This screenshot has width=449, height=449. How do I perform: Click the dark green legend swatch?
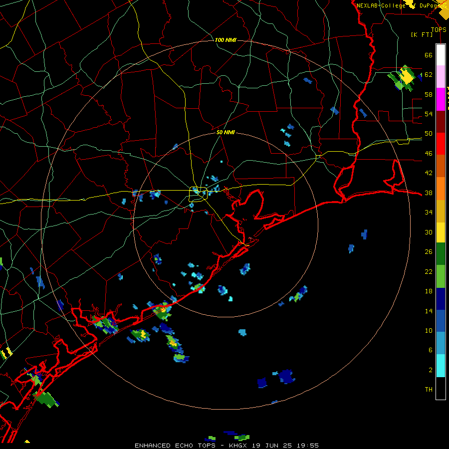(441, 254)
